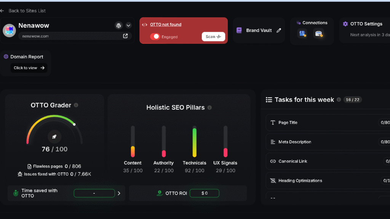390x219 pixels.
Task: Click the Nenawow site avatar
Action: (x=9, y=30)
